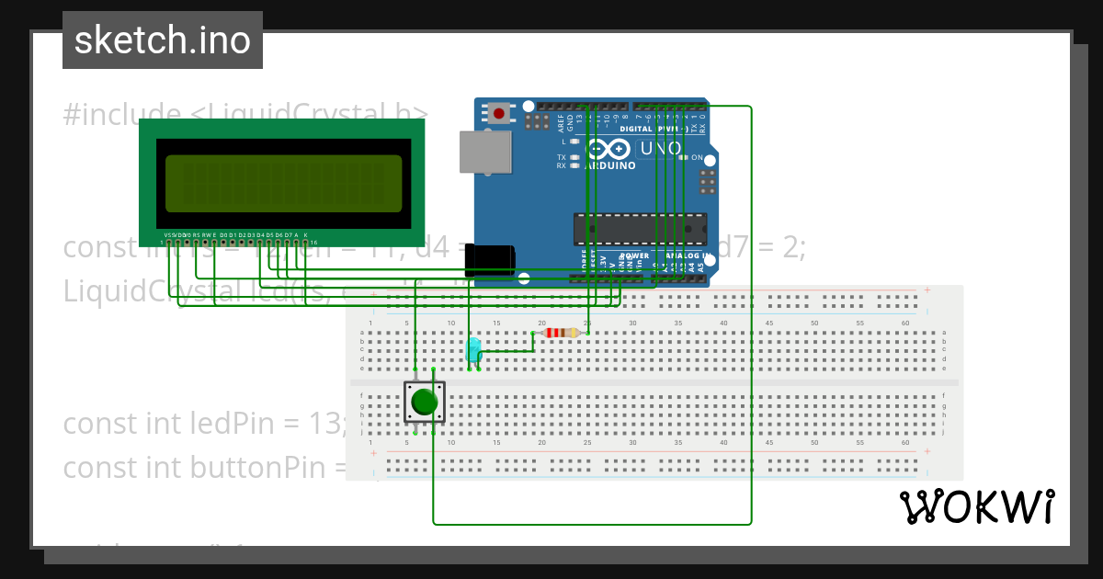Click the Wokwi logo
Viewport: 1103px width, 579px height.
[x=976, y=506]
